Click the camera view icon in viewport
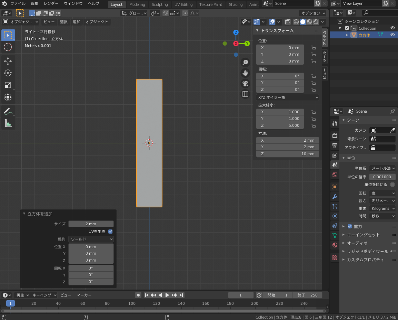The height and width of the screenshot is (320, 398). [245, 84]
